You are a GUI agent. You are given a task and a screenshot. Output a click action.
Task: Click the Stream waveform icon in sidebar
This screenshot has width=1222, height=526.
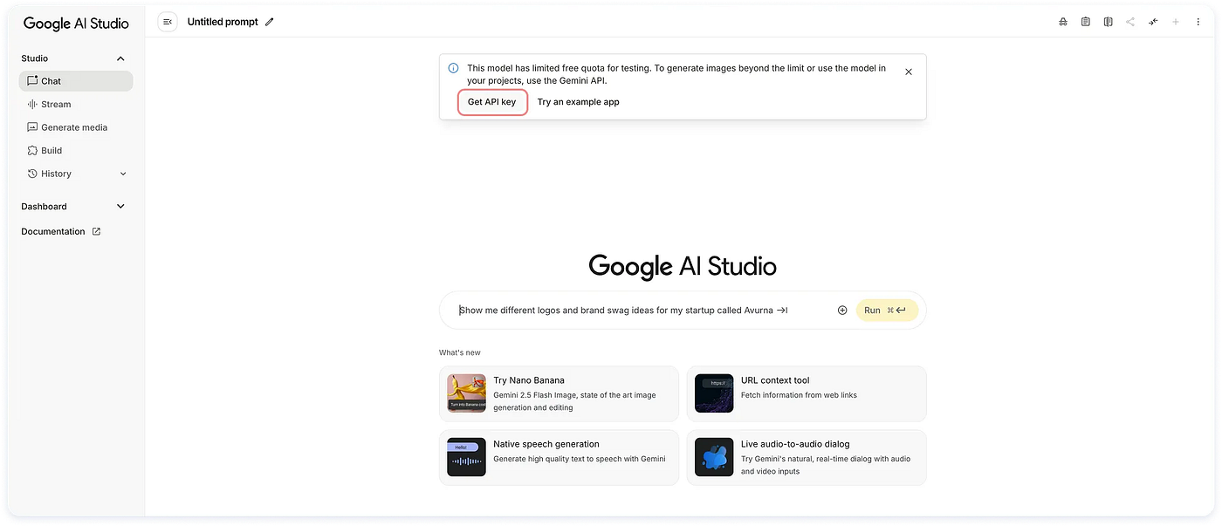(32, 104)
